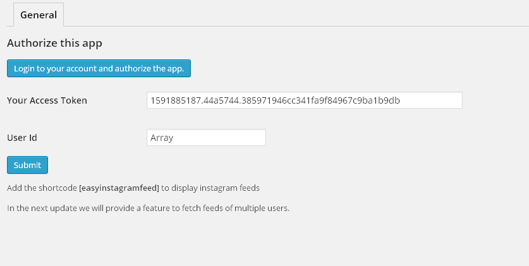Screen dimensions: 529x266
Task: Click the word Token in the label
Action: click(x=74, y=100)
